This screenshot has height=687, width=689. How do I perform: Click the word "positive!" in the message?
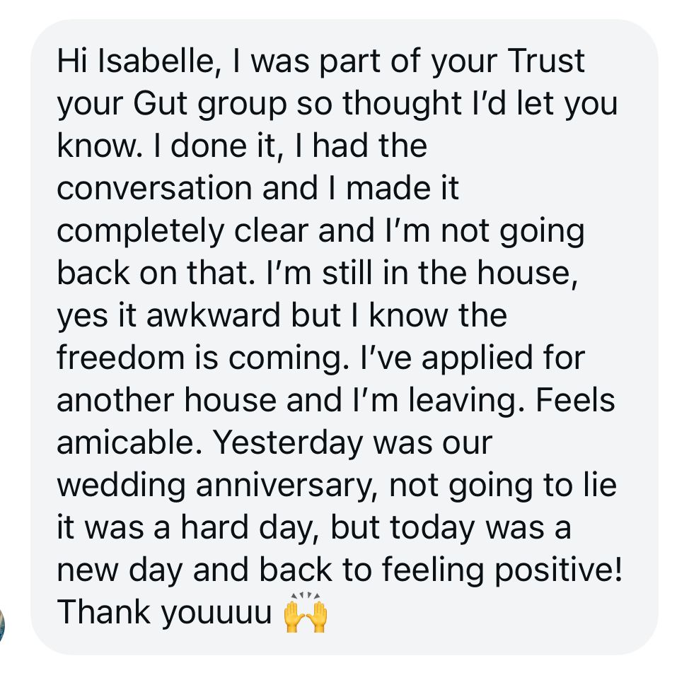(559, 570)
